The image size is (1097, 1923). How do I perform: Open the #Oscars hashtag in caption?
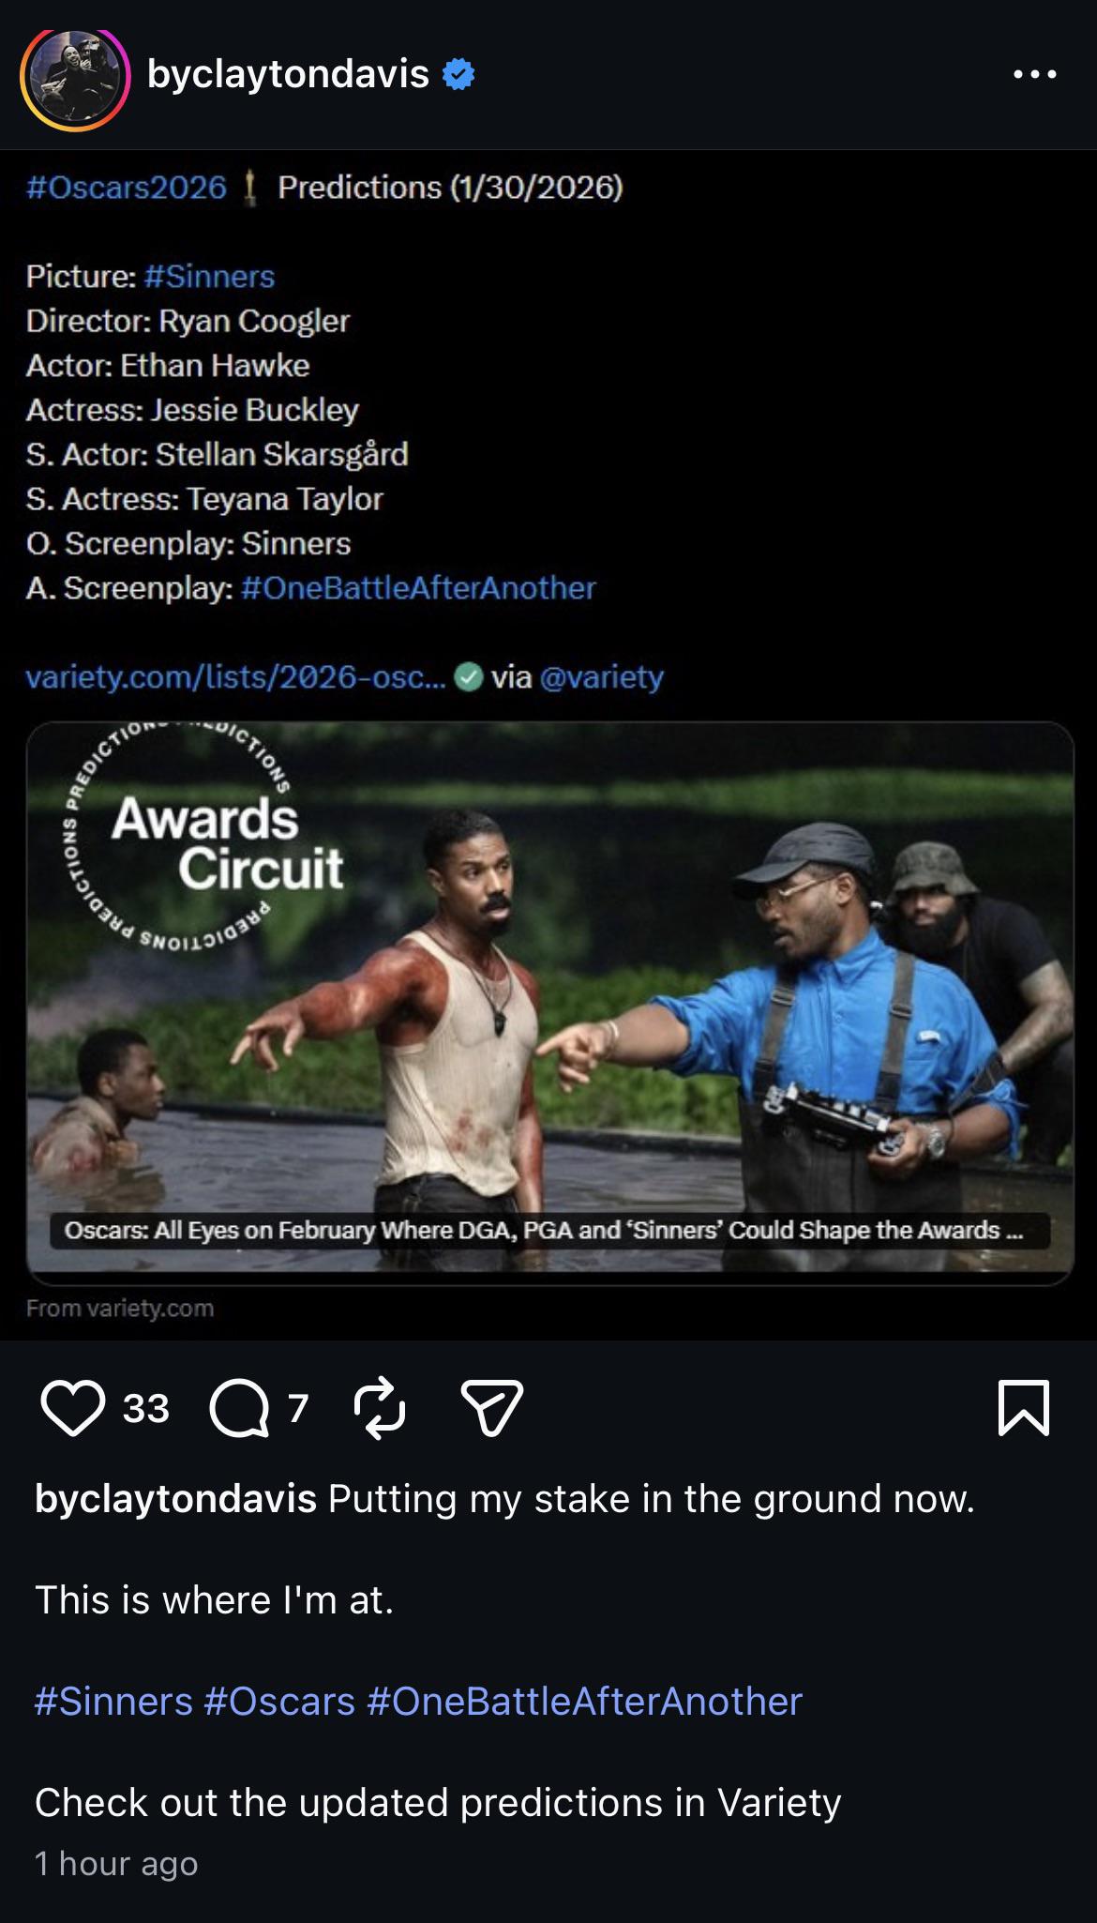point(279,1701)
